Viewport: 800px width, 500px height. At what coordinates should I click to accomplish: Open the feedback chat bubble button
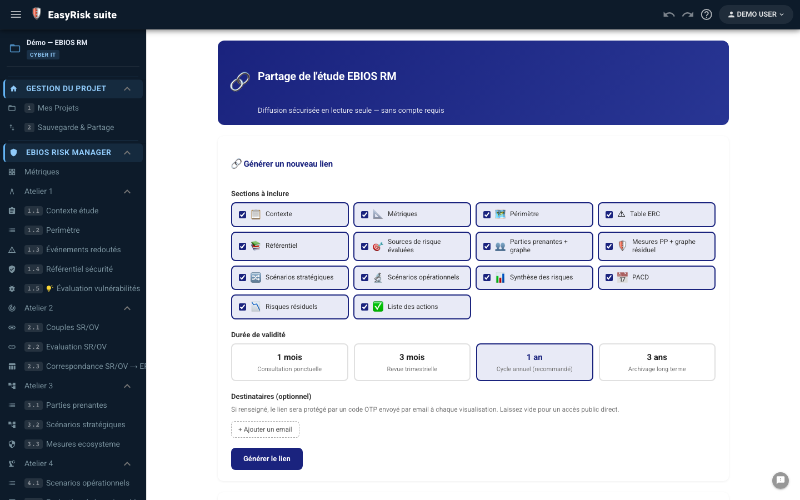781,481
